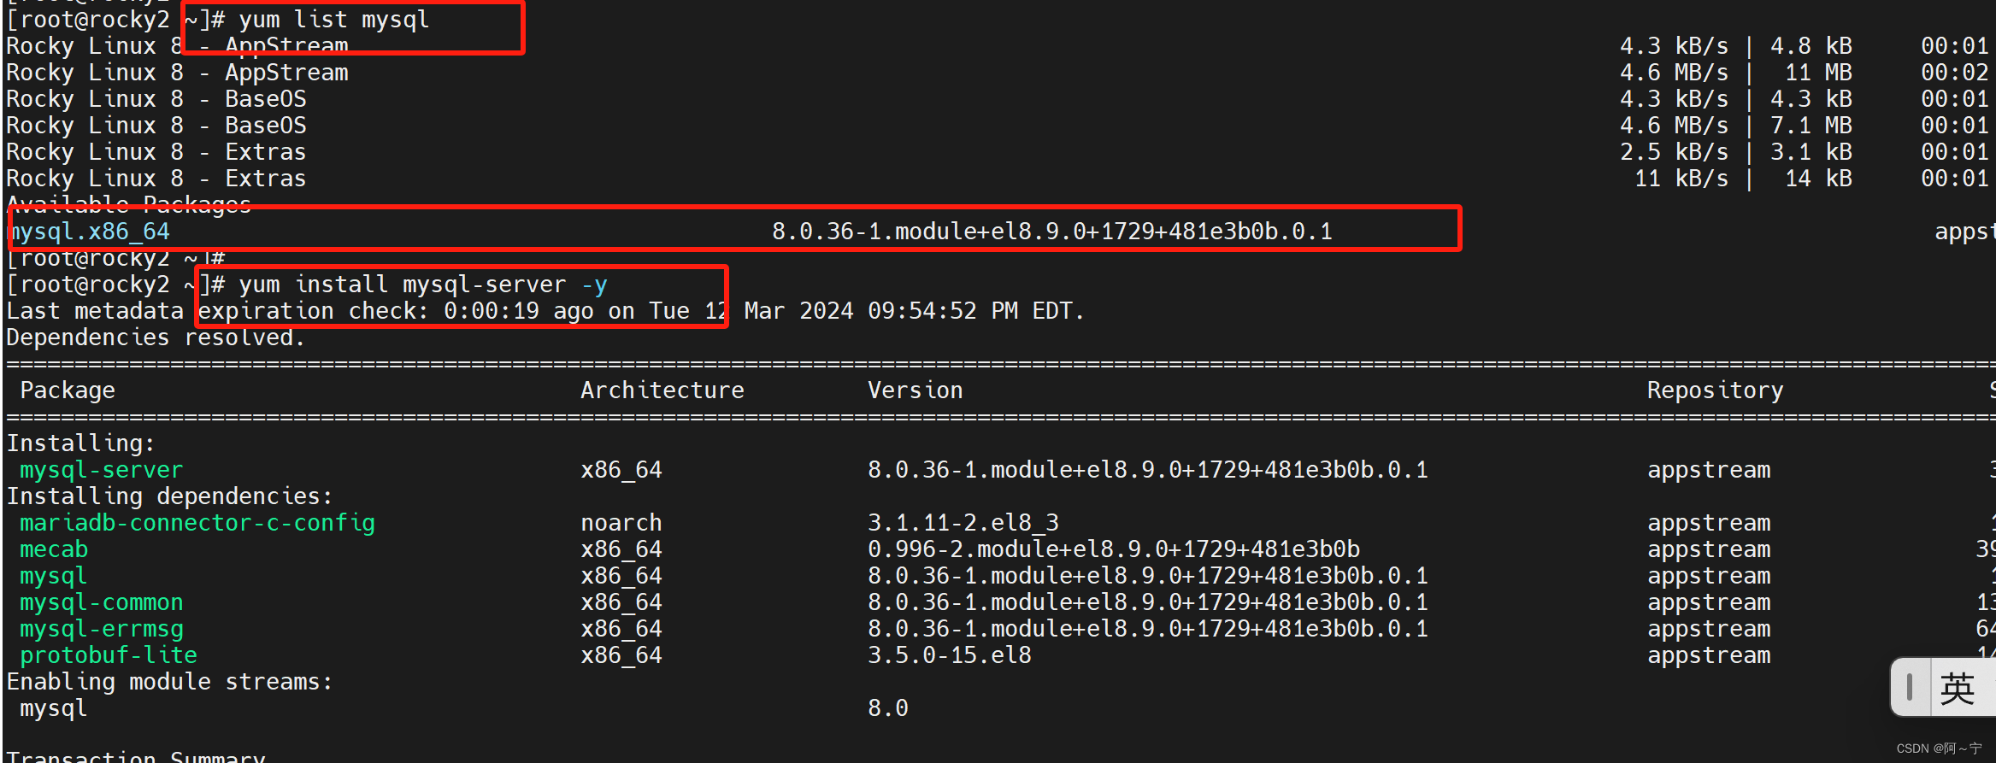Click the 'Enabling module streams:' label
The image size is (1996, 763).
[169, 682]
